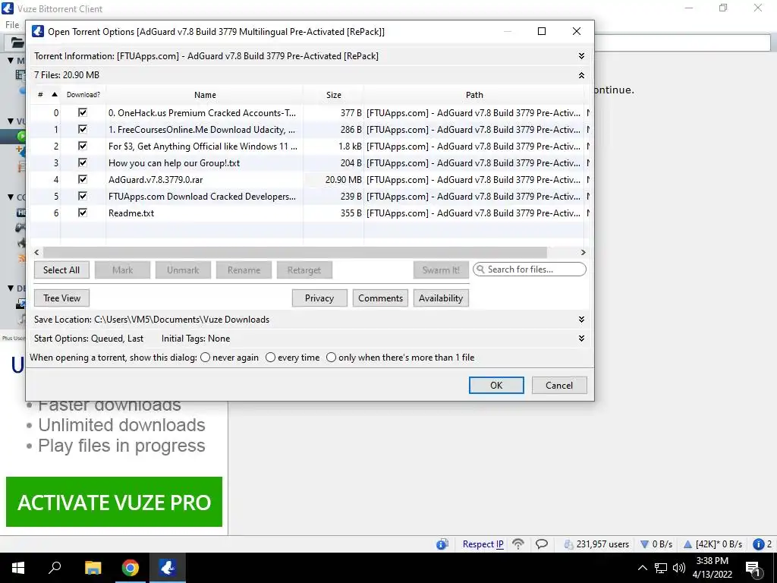Collapse the 7 Files section

[x=581, y=75]
